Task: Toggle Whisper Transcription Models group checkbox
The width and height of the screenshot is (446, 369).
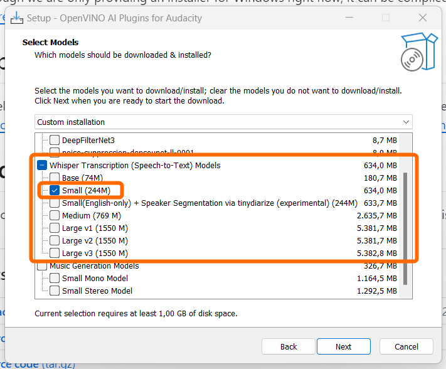Action: (x=42, y=165)
